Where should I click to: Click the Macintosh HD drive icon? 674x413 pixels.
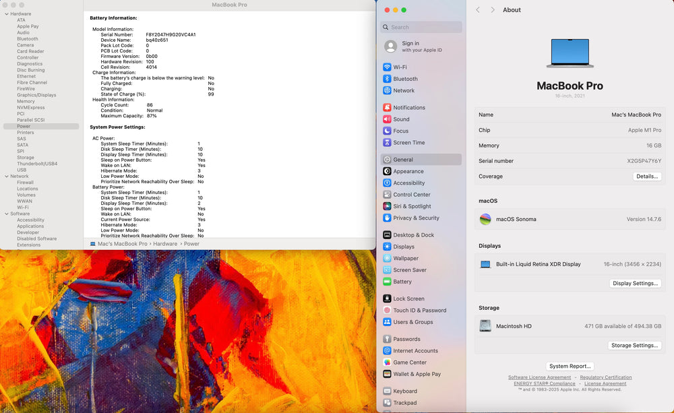tap(485, 326)
